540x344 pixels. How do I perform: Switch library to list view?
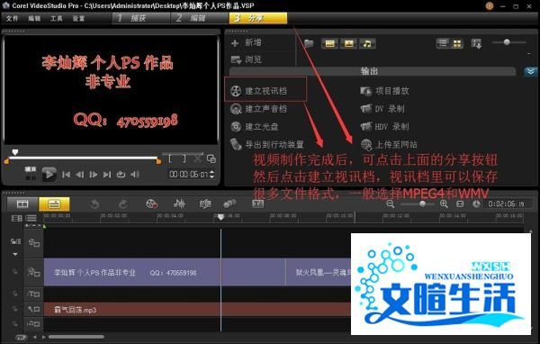(x=443, y=43)
